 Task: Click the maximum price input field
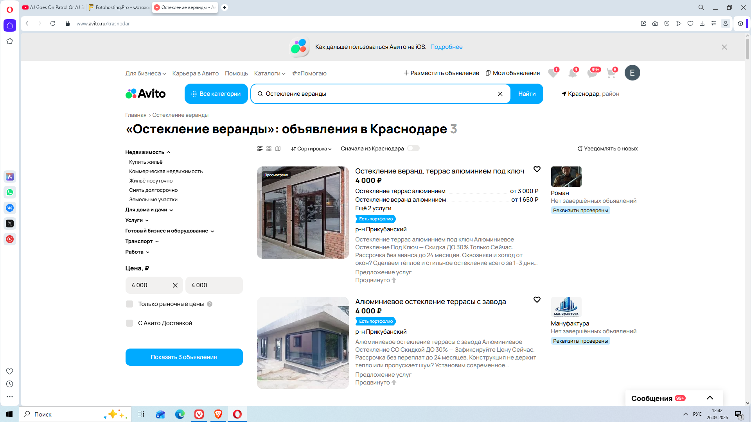[214, 285]
